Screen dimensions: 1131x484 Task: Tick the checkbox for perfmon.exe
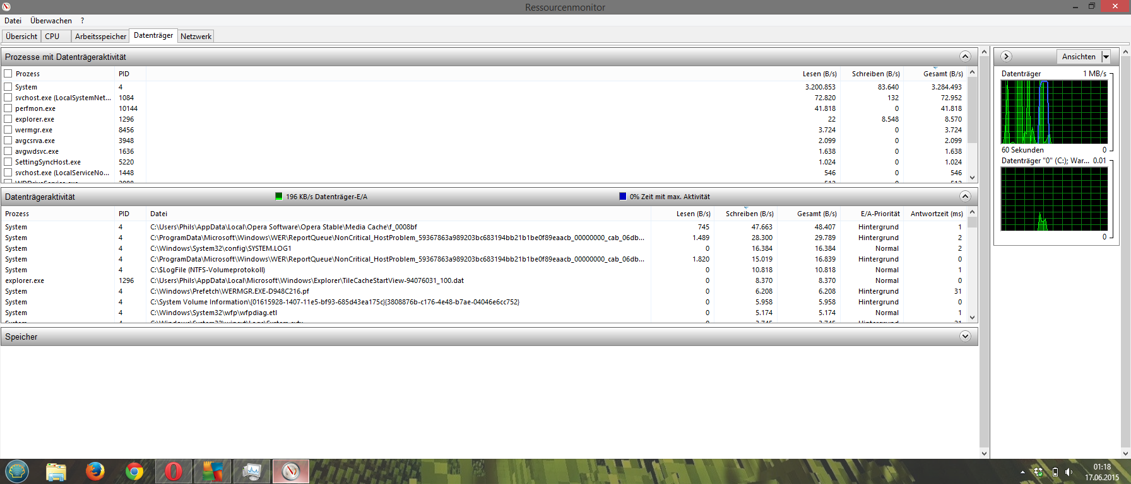pyautogui.click(x=8, y=108)
